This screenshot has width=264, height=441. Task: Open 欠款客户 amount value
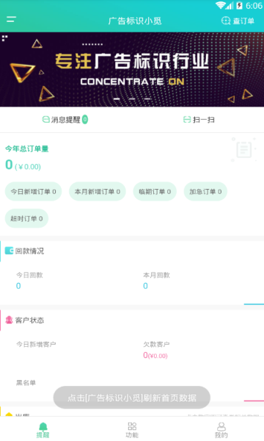(x=155, y=355)
